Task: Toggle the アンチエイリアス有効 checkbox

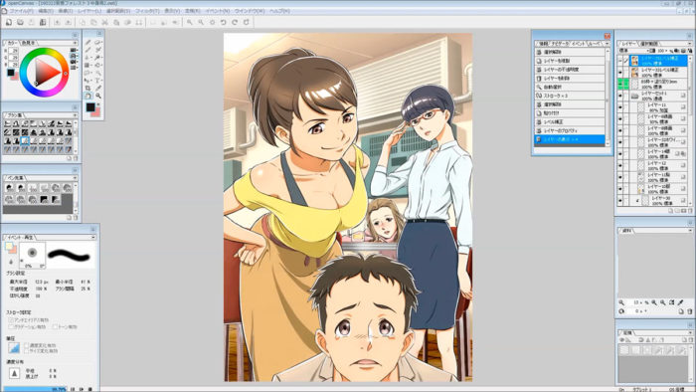Action: (11, 320)
